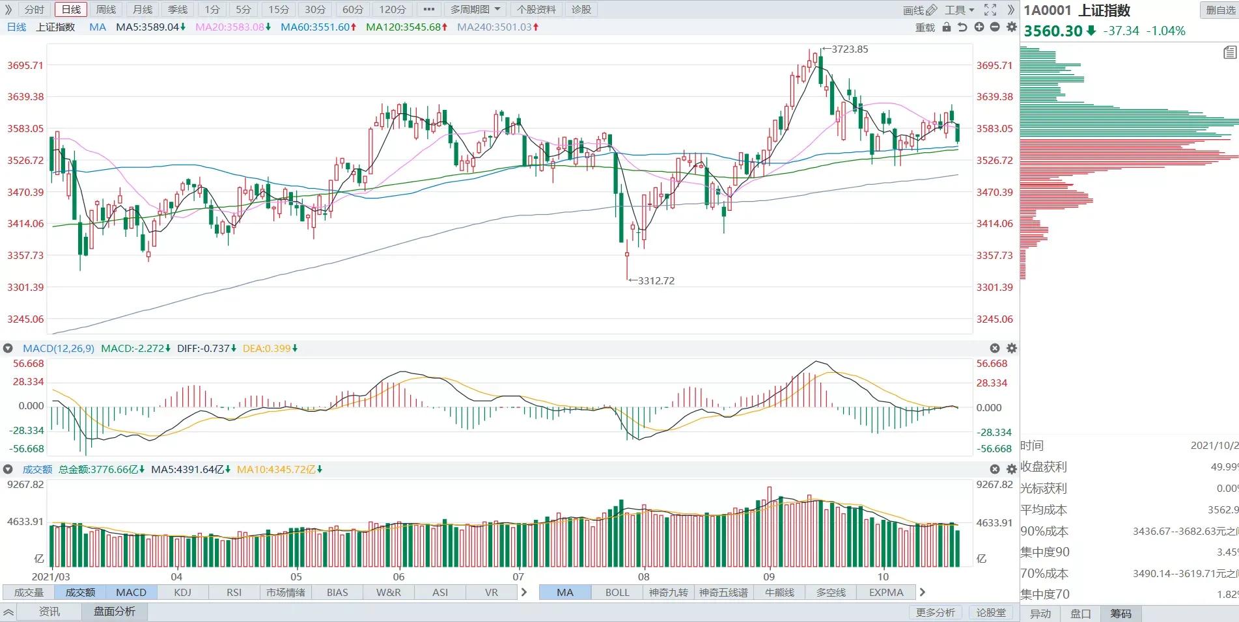Open MACD panel settings gear

(x=1012, y=349)
